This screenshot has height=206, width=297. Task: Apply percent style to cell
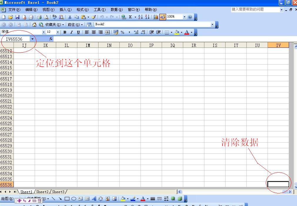coord(123,32)
